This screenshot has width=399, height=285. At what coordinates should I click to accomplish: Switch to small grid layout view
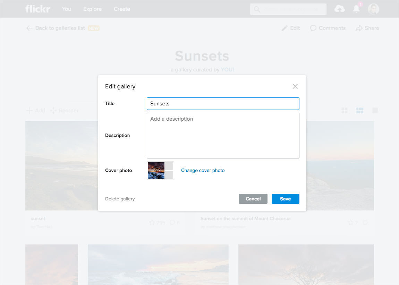(x=344, y=110)
